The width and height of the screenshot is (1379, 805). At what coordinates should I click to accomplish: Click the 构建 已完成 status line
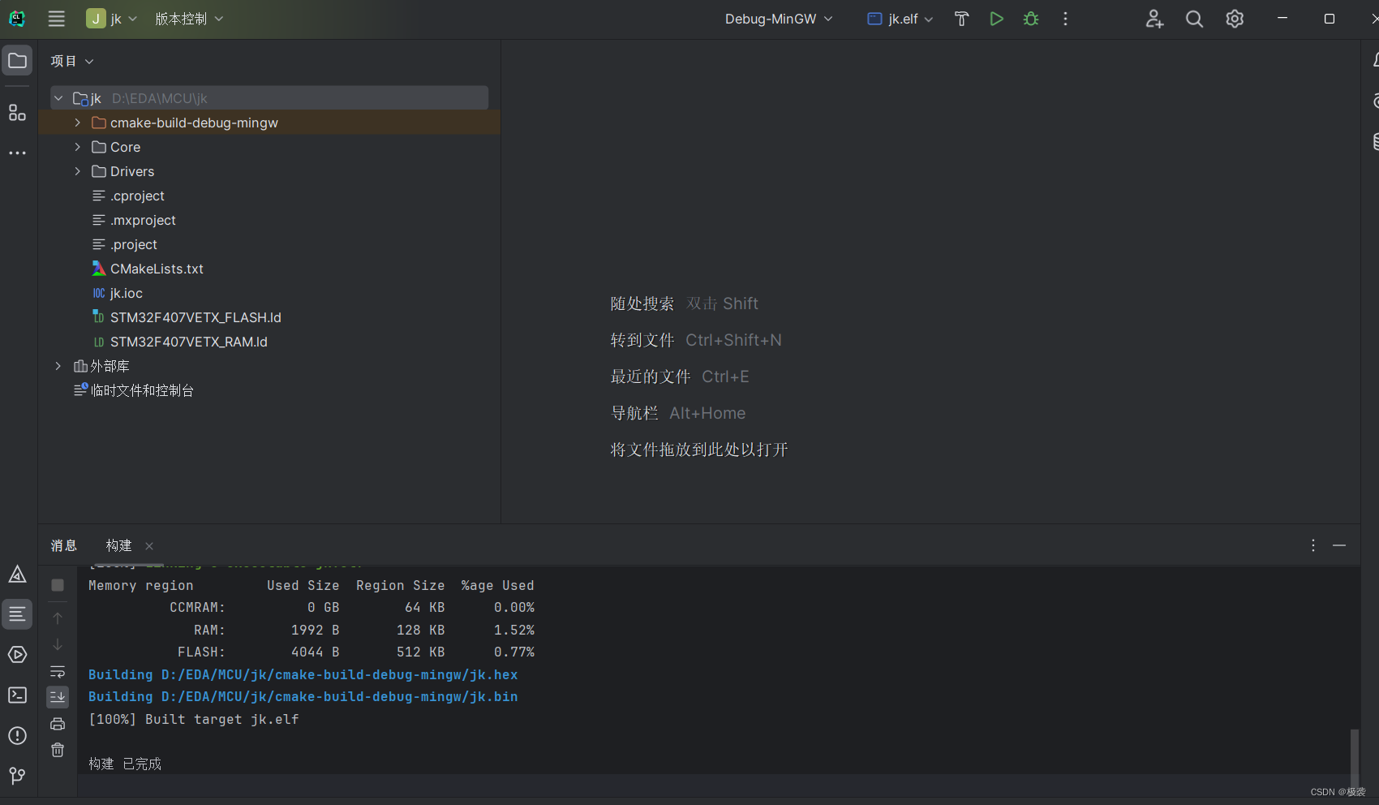(x=125, y=764)
